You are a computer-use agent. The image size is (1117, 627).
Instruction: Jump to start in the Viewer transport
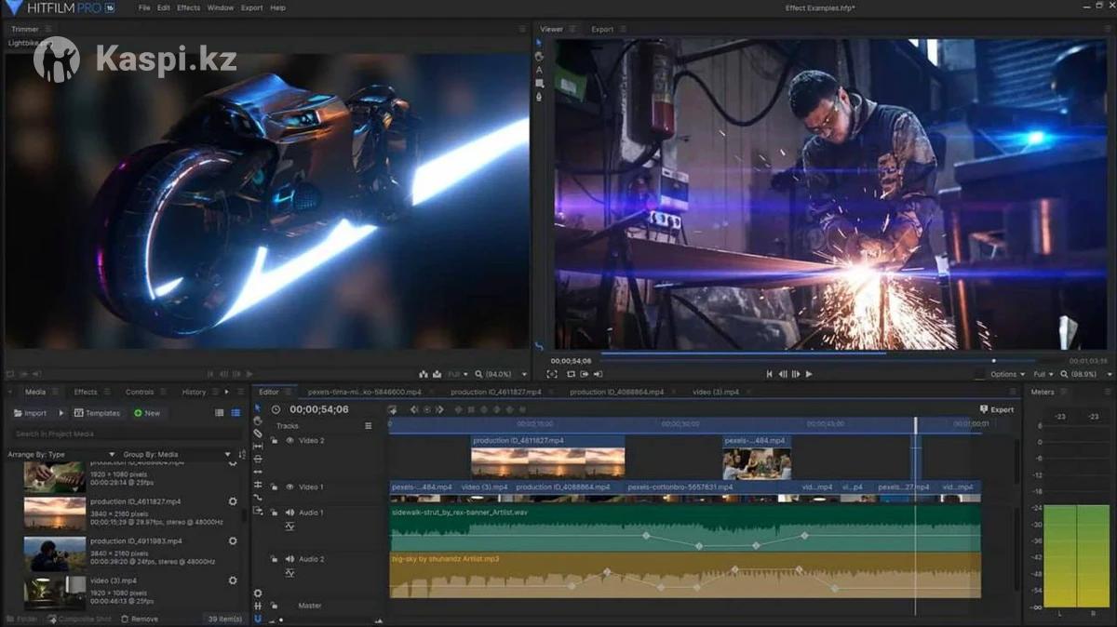770,374
